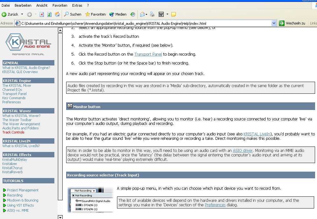Viewport: 317px width, 219px height.
Task: Expand the address bar dropdown arrow
Action: click(274, 23)
